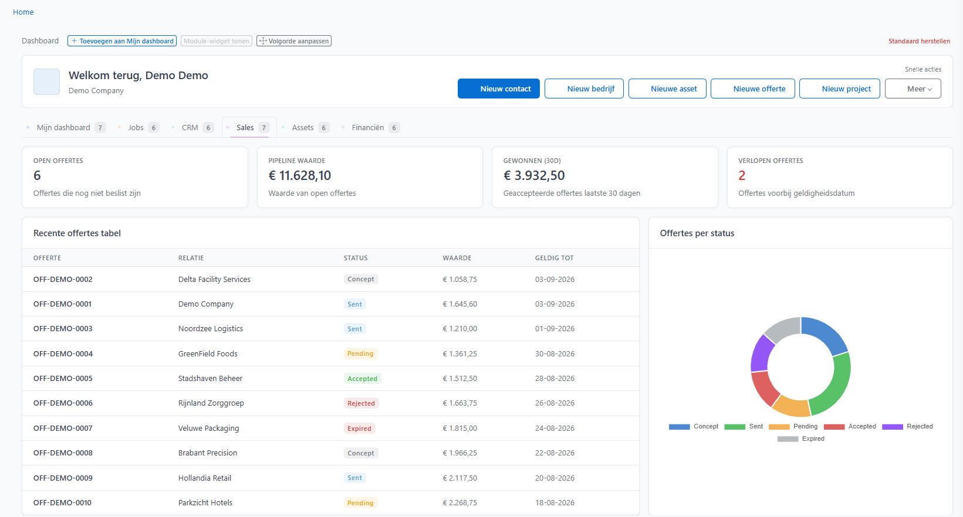The image size is (963, 517).
Task: Open the Meer dropdown menu
Action: pos(913,89)
